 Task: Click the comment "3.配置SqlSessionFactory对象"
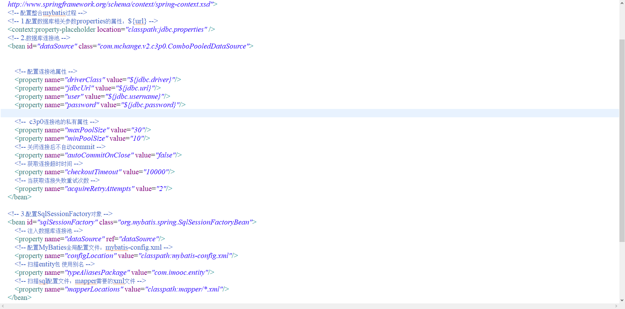coord(60,214)
